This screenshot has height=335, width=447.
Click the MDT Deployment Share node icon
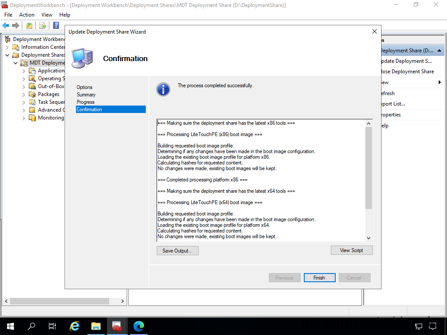pos(24,63)
